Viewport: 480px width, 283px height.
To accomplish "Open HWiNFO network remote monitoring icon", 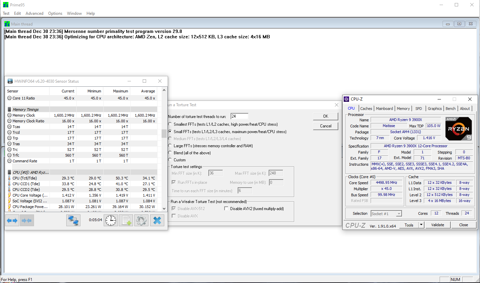I will click(x=73, y=220).
